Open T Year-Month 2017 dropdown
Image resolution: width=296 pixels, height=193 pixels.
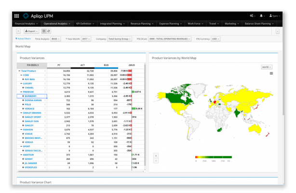[86, 39]
